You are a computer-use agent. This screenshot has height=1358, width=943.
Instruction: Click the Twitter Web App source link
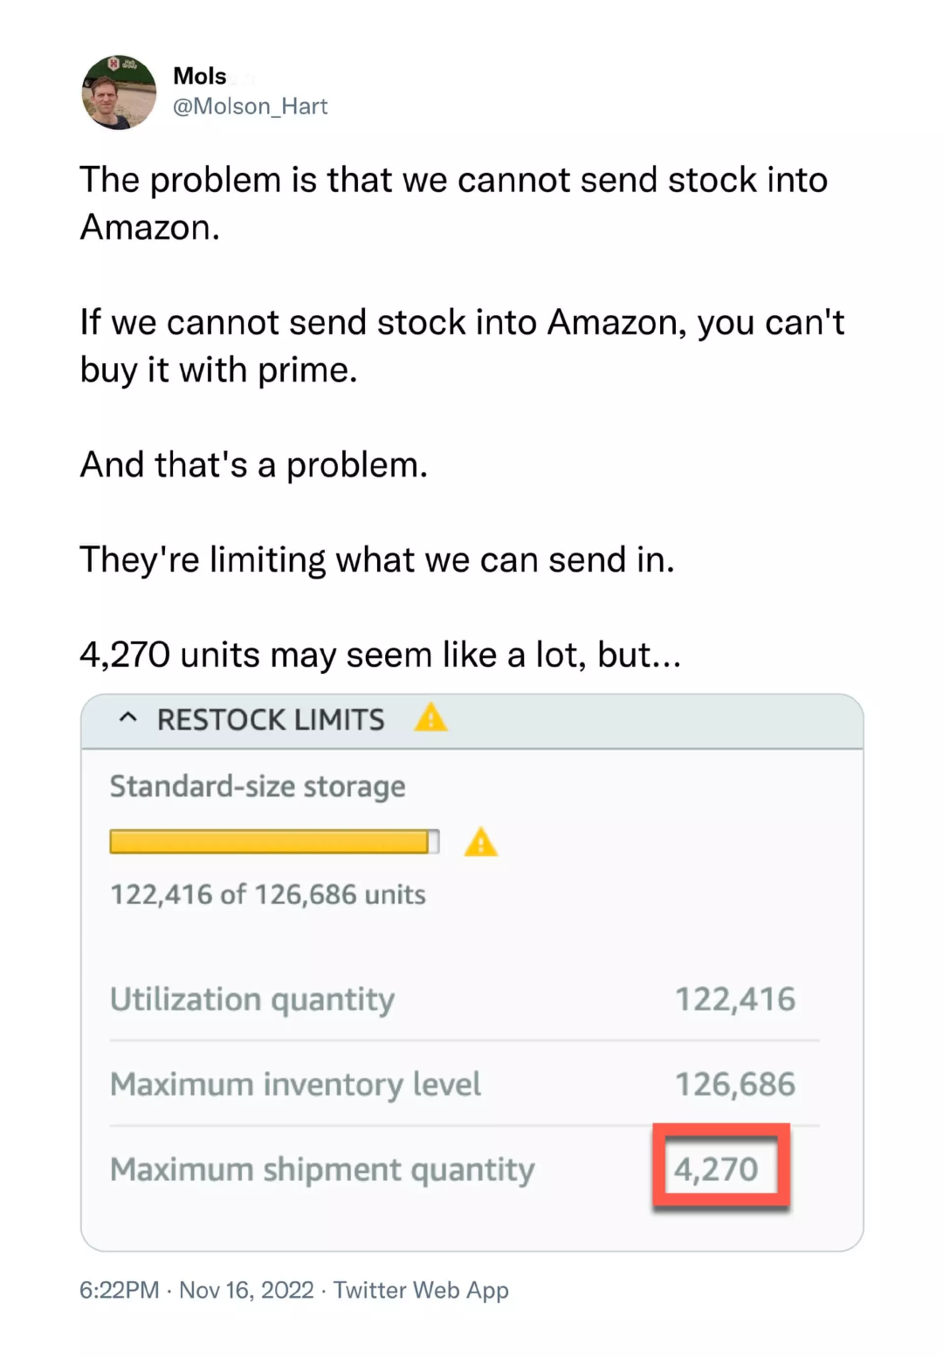coord(421,1290)
